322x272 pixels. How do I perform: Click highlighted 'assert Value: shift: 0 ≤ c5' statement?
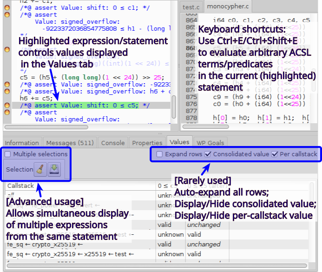click(x=87, y=106)
